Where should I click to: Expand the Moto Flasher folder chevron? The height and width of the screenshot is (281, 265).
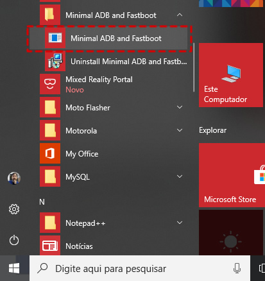(180, 107)
